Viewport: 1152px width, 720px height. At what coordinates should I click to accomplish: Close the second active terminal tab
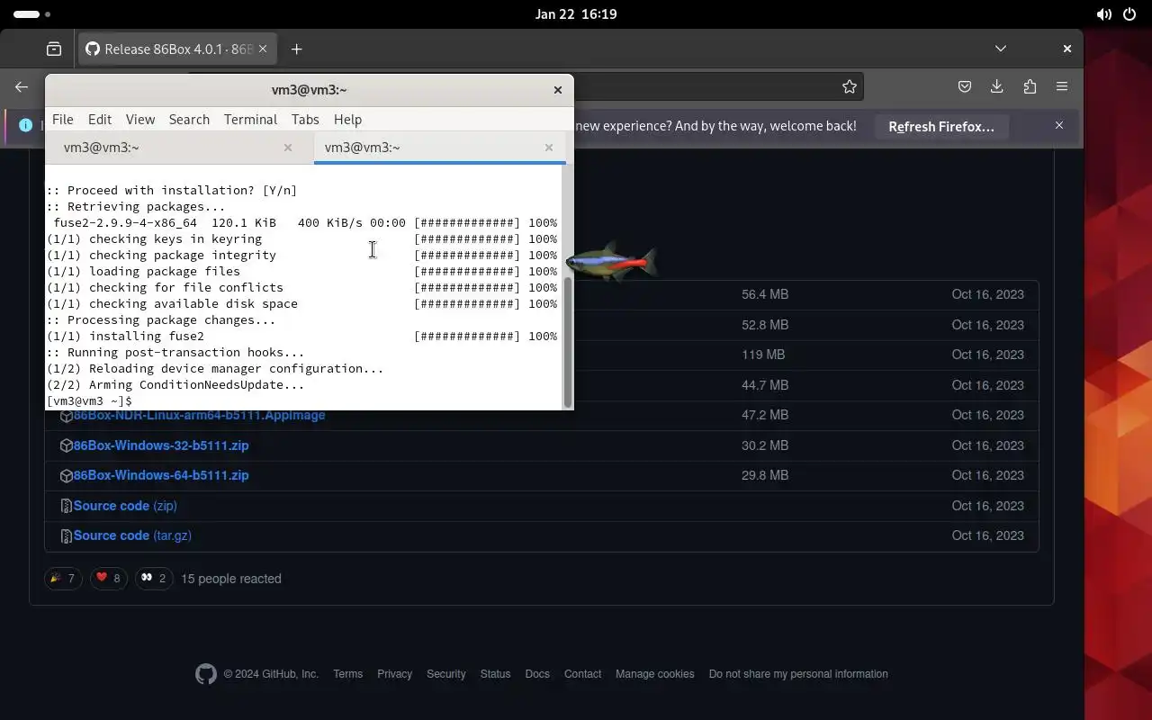(x=549, y=148)
